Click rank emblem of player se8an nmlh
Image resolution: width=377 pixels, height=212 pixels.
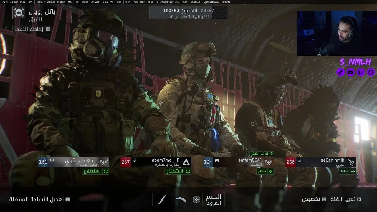pyautogui.click(x=351, y=162)
